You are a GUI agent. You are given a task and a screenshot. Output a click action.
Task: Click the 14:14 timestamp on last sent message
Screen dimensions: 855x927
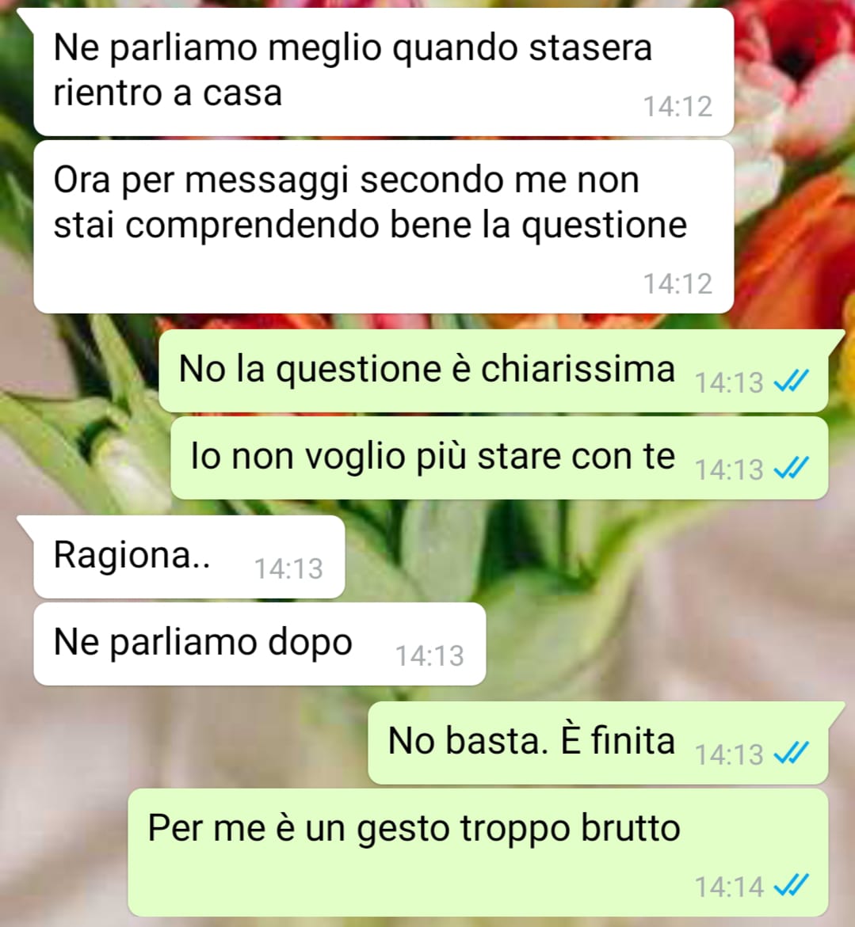(x=729, y=887)
